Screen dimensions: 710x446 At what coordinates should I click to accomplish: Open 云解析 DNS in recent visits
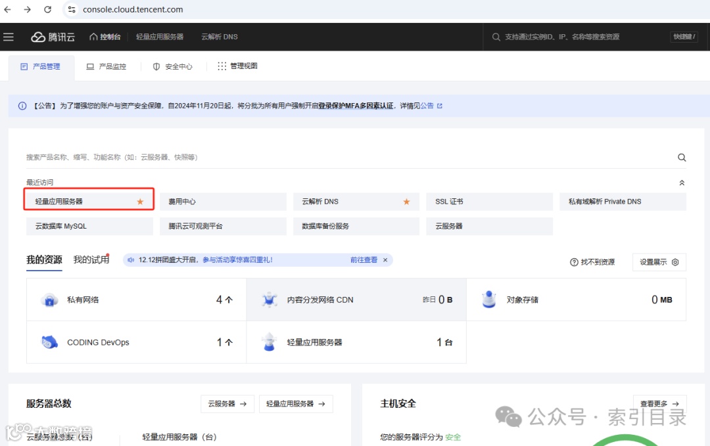[x=356, y=201]
